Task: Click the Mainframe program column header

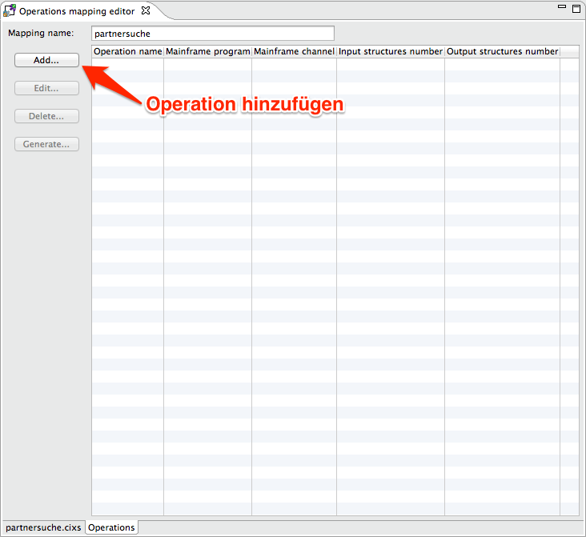Action: pyautogui.click(x=207, y=51)
